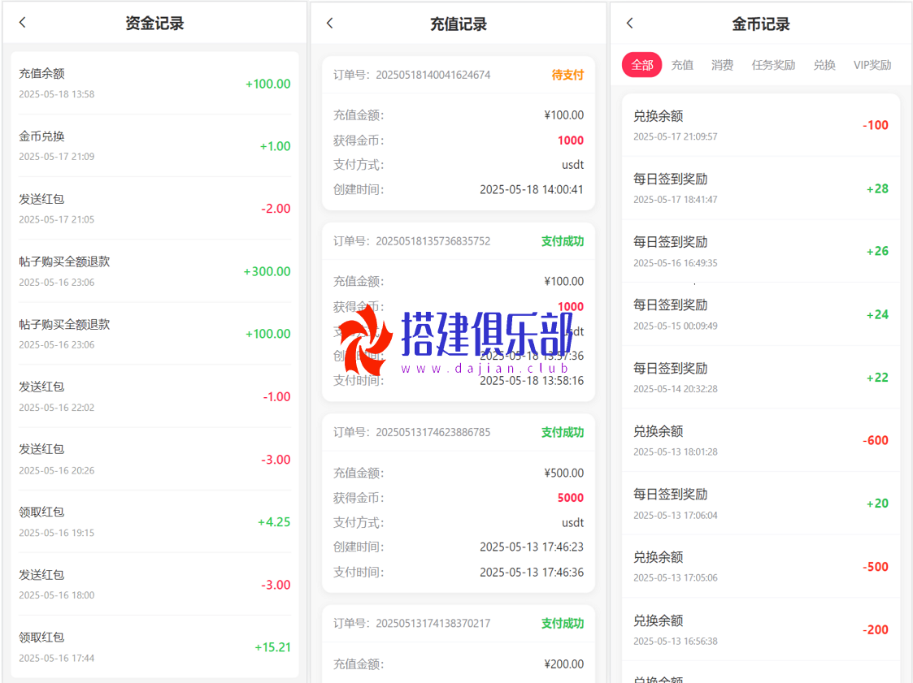Click the orange 待支付 order status
Screen dimensions: 913x683
[567, 75]
